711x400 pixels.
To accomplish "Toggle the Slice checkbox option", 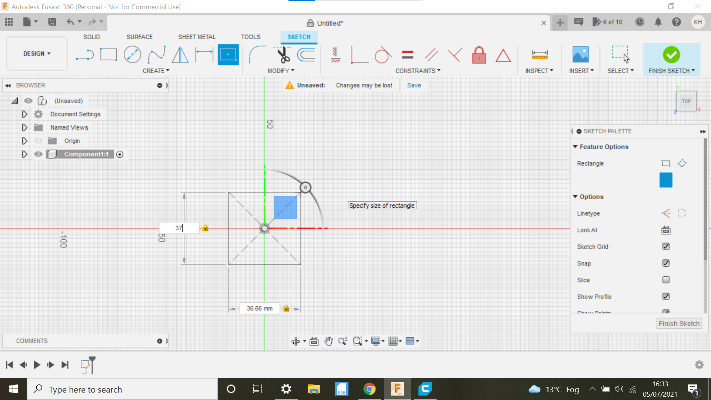I will click(x=665, y=280).
